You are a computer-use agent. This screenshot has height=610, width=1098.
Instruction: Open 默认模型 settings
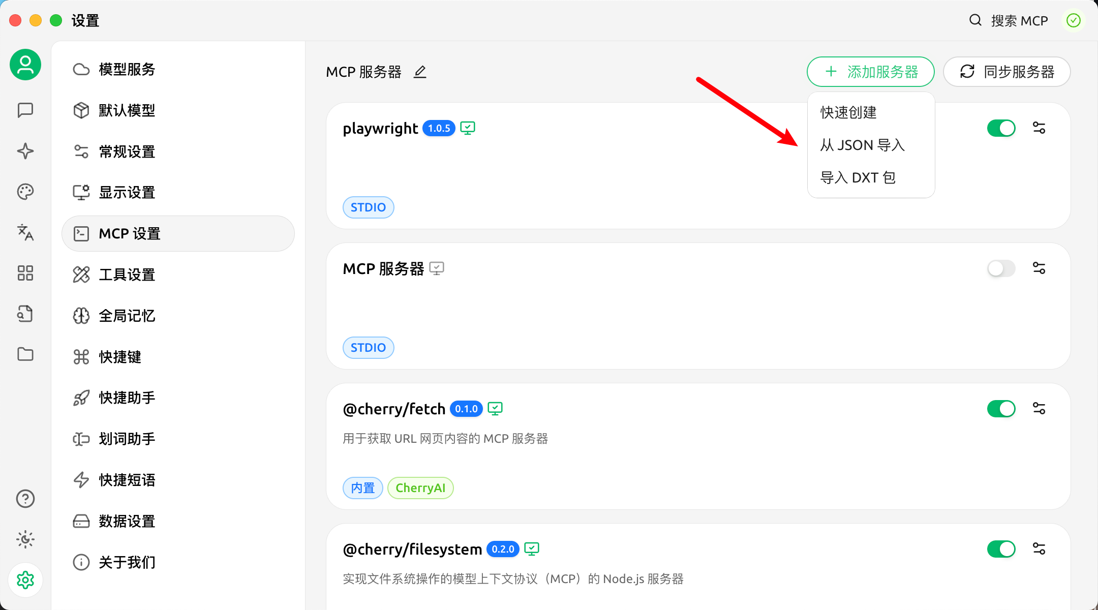[178, 110]
